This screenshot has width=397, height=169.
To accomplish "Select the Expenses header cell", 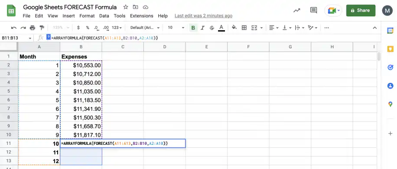I will [81, 56].
